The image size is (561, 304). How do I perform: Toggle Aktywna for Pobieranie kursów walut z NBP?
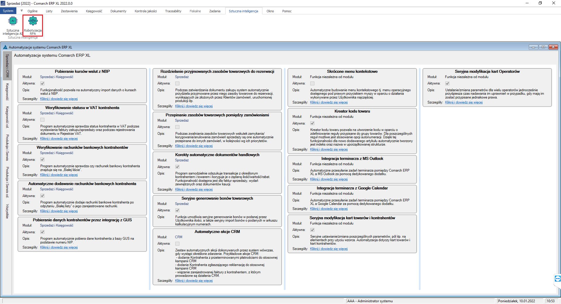click(x=42, y=83)
